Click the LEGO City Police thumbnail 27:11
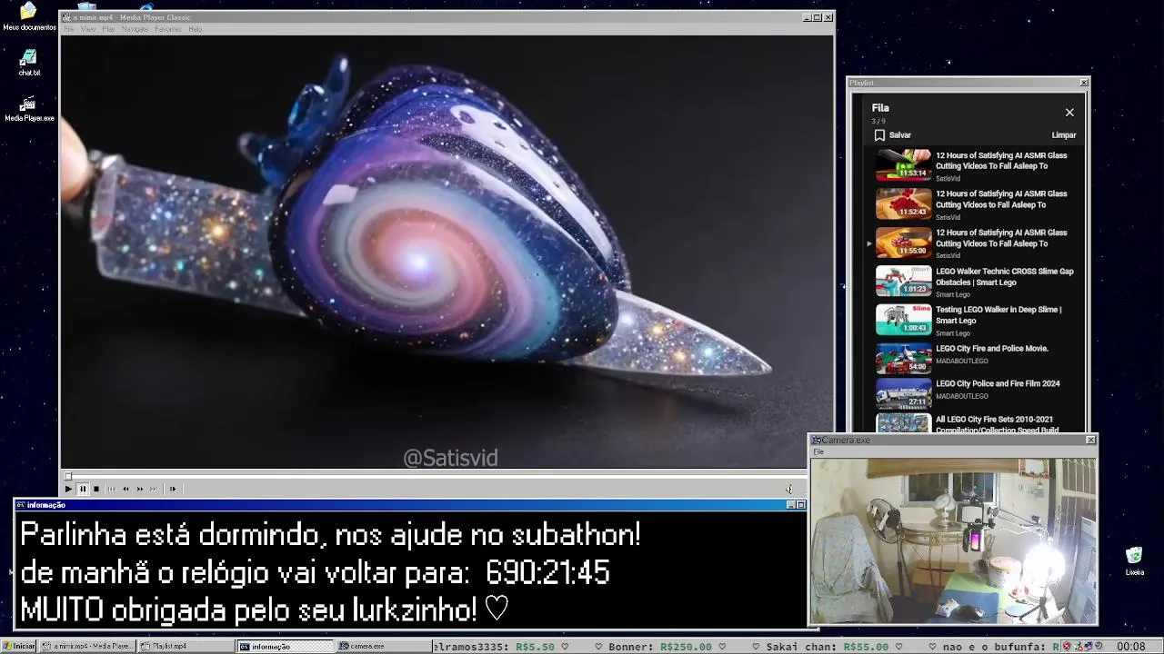This screenshot has width=1164, height=654. [x=903, y=393]
